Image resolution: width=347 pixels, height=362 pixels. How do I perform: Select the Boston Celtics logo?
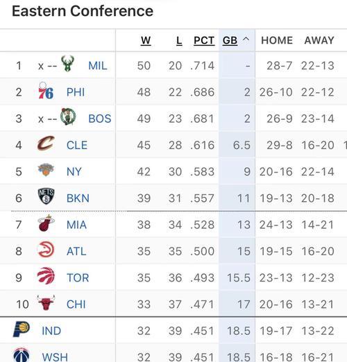[68, 117]
